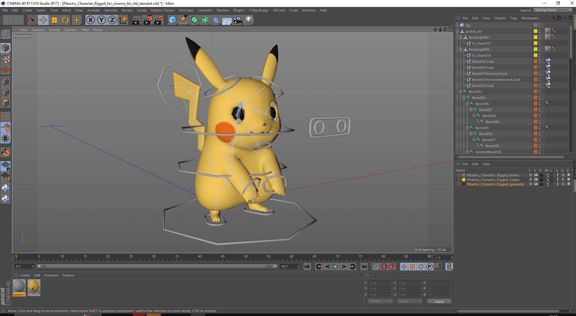Collapse the Bone006 node
Image resolution: width=576 pixels, height=316 pixels.
(x=467, y=104)
